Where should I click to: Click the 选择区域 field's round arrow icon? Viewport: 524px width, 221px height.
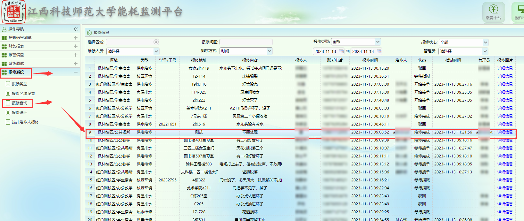click(156, 42)
